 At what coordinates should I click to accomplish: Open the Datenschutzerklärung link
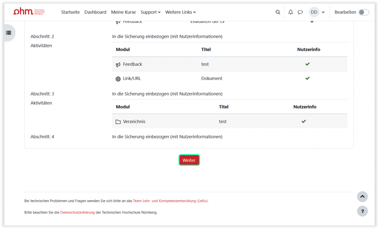pyautogui.click(x=77, y=212)
